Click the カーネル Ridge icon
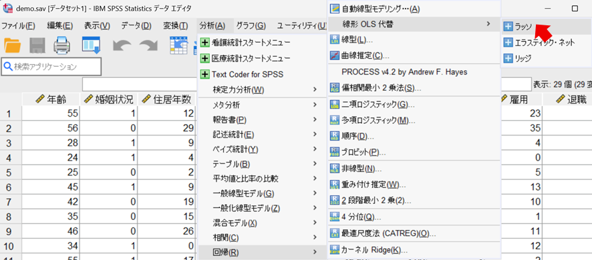The image size is (592, 260). [x=335, y=249]
